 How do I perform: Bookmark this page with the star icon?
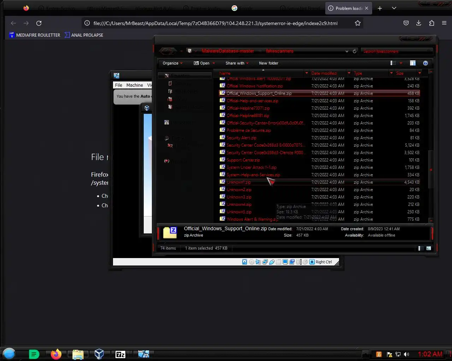(x=358, y=23)
